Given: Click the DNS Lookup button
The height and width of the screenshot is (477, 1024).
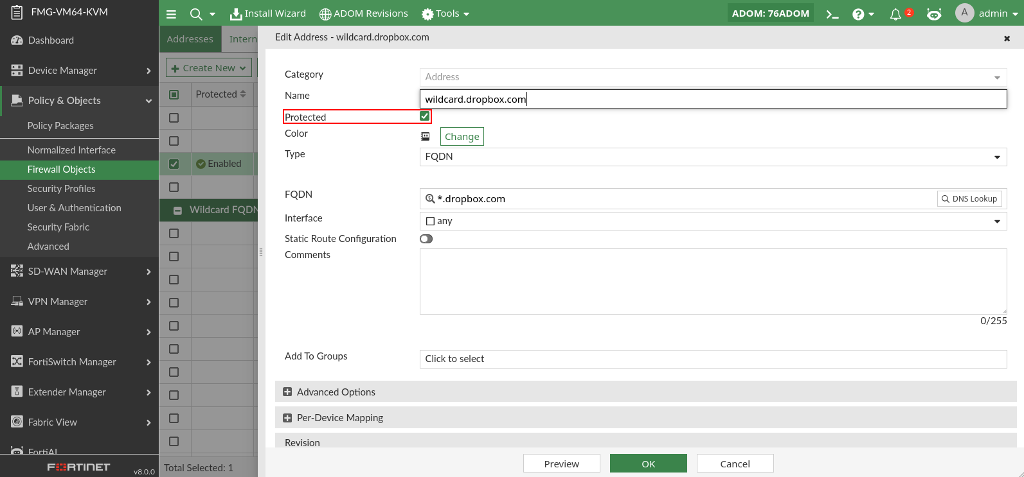Looking at the screenshot, I should coord(969,199).
